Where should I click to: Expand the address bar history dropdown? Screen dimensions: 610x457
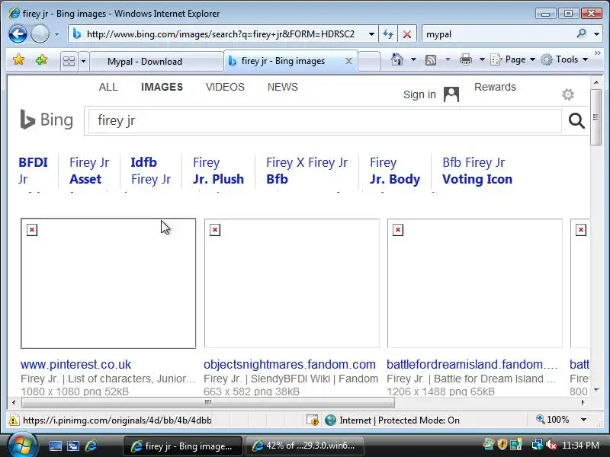[x=371, y=34]
